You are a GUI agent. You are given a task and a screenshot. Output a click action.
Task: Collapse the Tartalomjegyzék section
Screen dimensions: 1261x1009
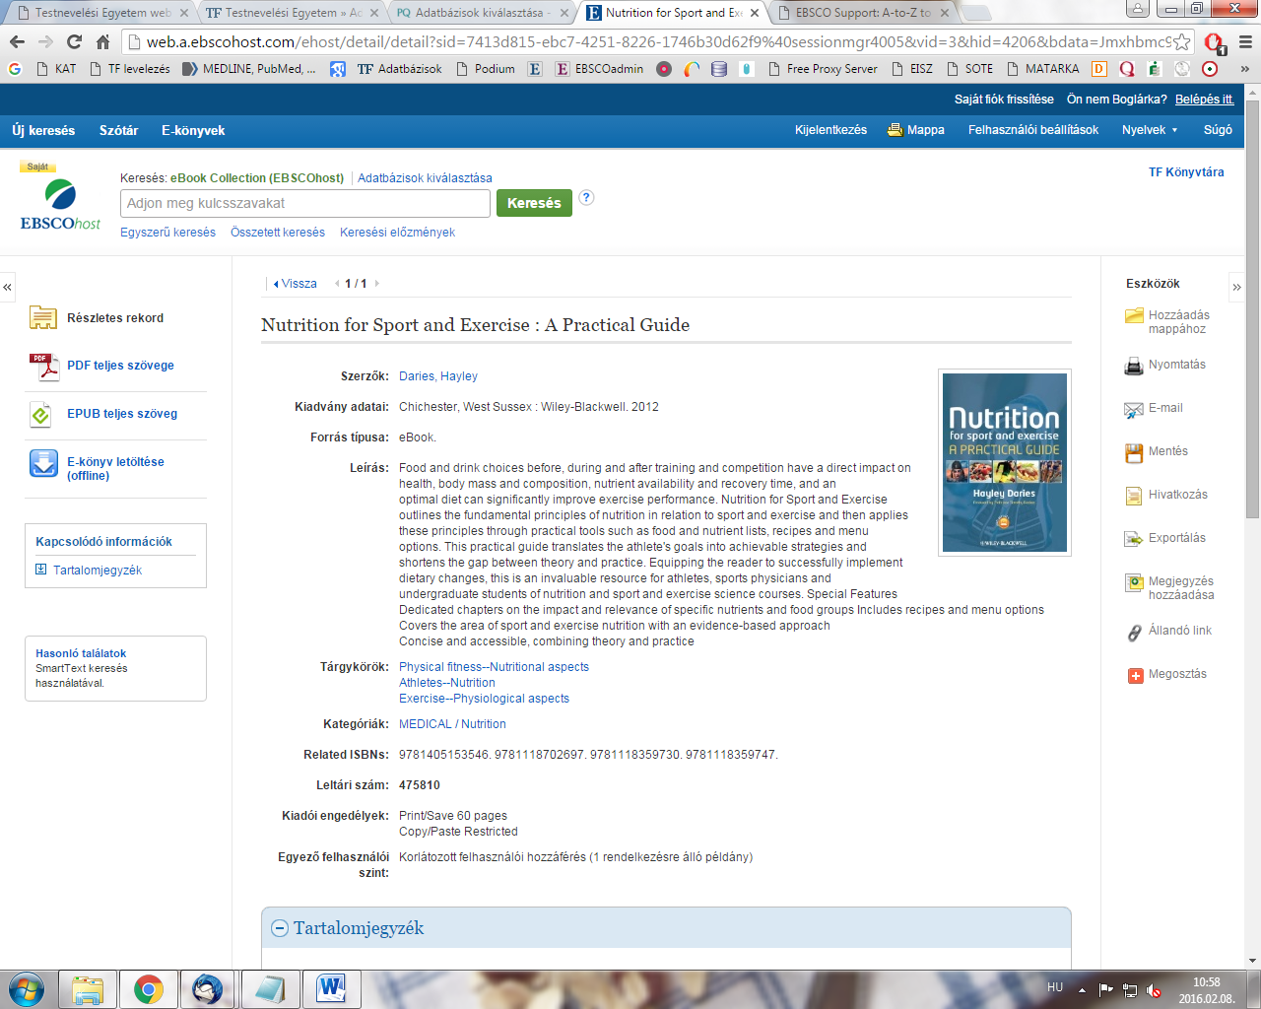coord(280,928)
